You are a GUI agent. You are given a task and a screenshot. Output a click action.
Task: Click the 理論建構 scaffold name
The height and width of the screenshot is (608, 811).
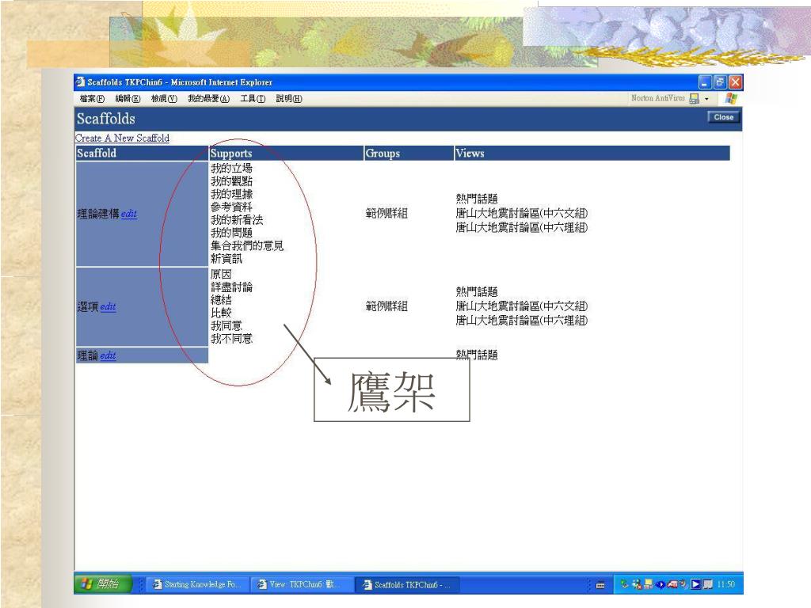coord(98,214)
